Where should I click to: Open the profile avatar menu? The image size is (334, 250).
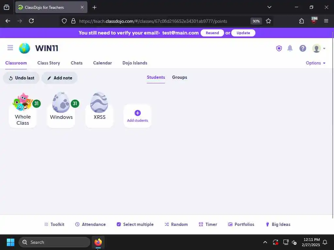318,49
